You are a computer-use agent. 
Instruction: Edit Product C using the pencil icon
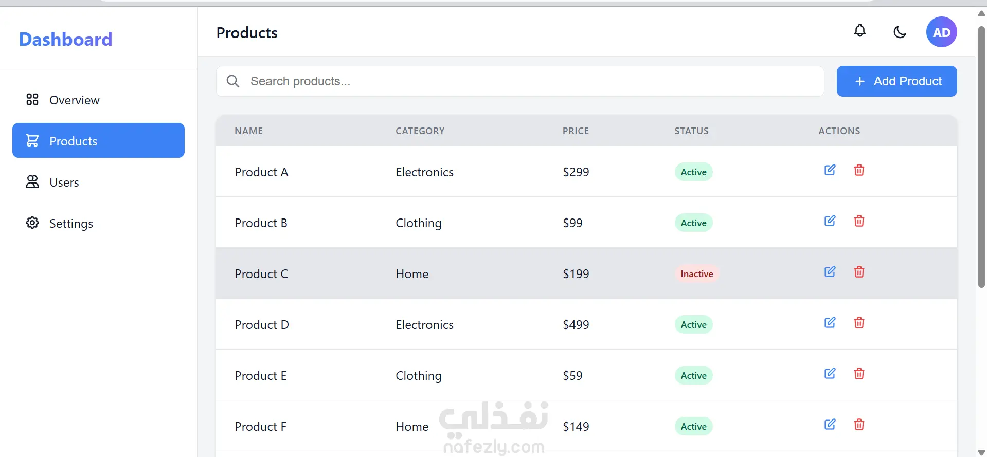coord(830,272)
